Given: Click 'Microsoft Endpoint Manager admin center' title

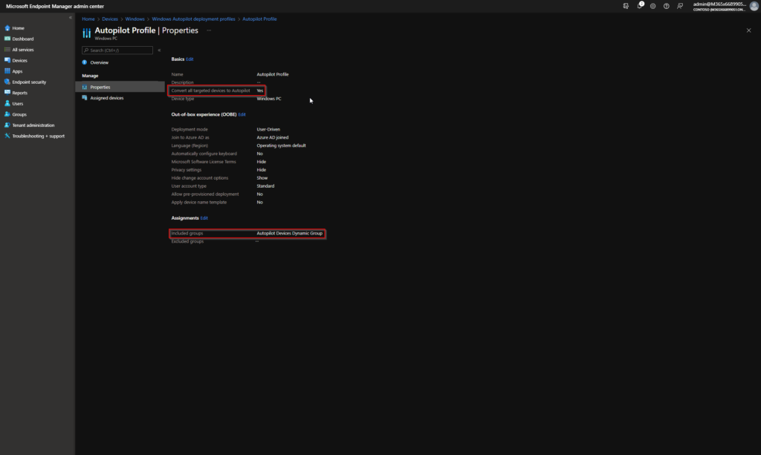Looking at the screenshot, I should click(55, 6).
